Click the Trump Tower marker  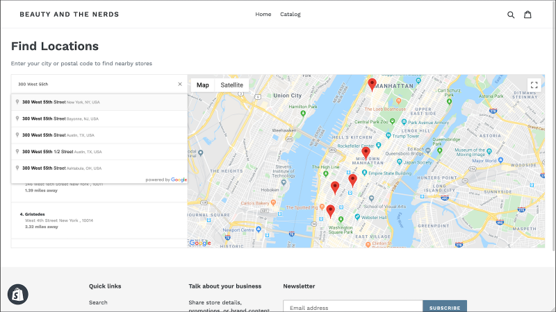point(388,135)
